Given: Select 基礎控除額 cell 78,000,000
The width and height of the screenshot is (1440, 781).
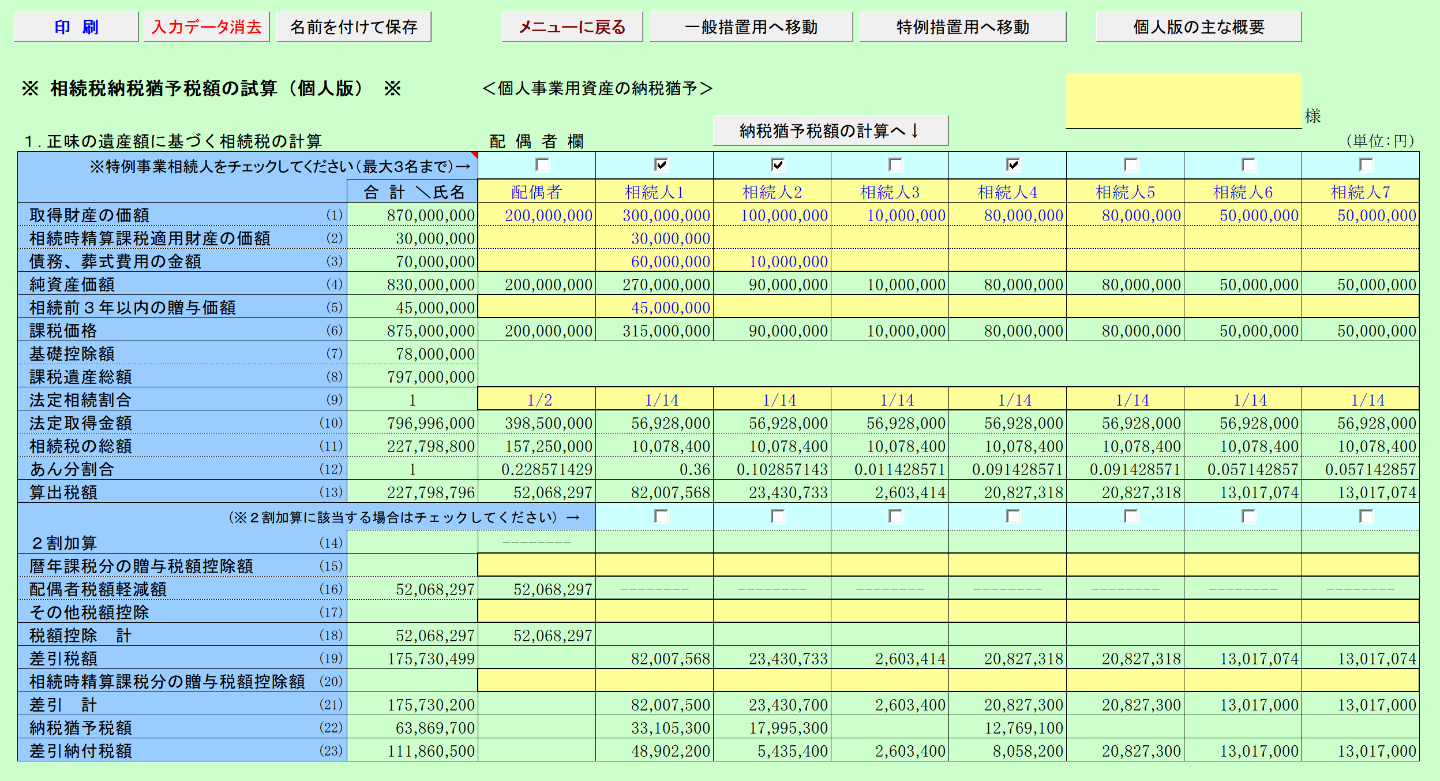Looking at the screenshot, I should (412, 353).
